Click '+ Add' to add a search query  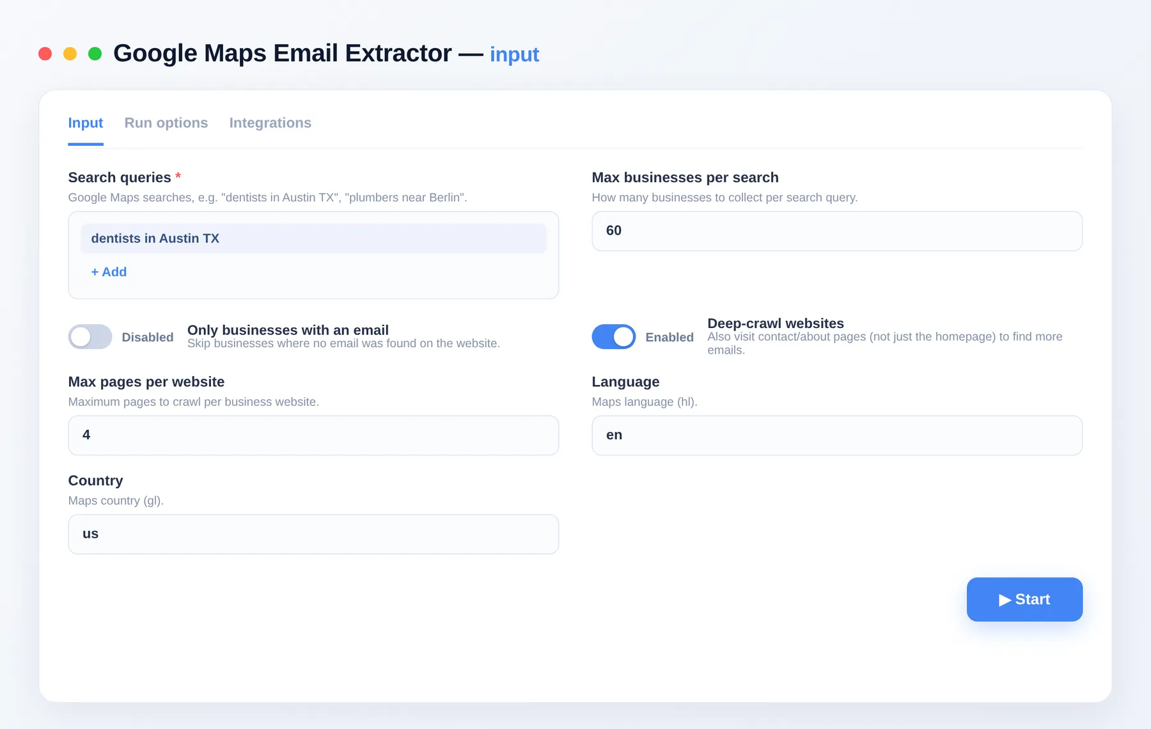pos(109,272)
